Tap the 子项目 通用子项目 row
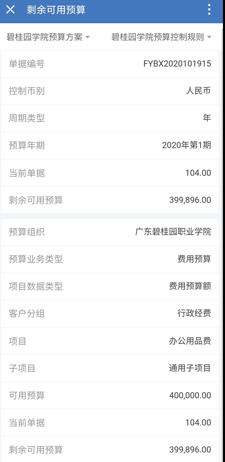The width and height of the screenshot is (225, 462). [110, 368]
